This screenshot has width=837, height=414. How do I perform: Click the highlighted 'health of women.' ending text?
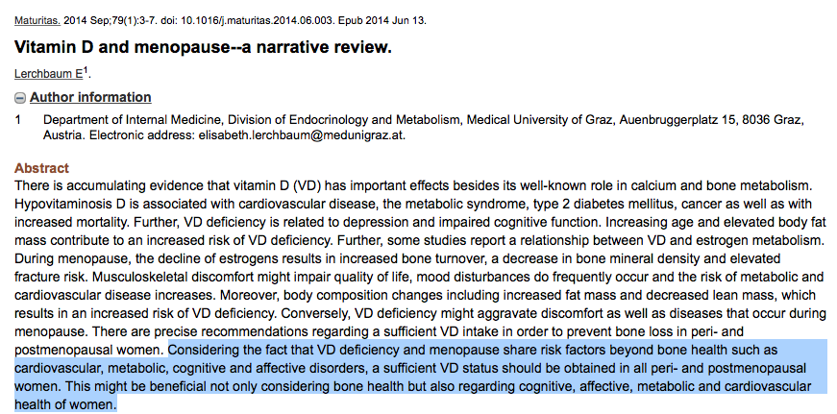pos(66,404)
